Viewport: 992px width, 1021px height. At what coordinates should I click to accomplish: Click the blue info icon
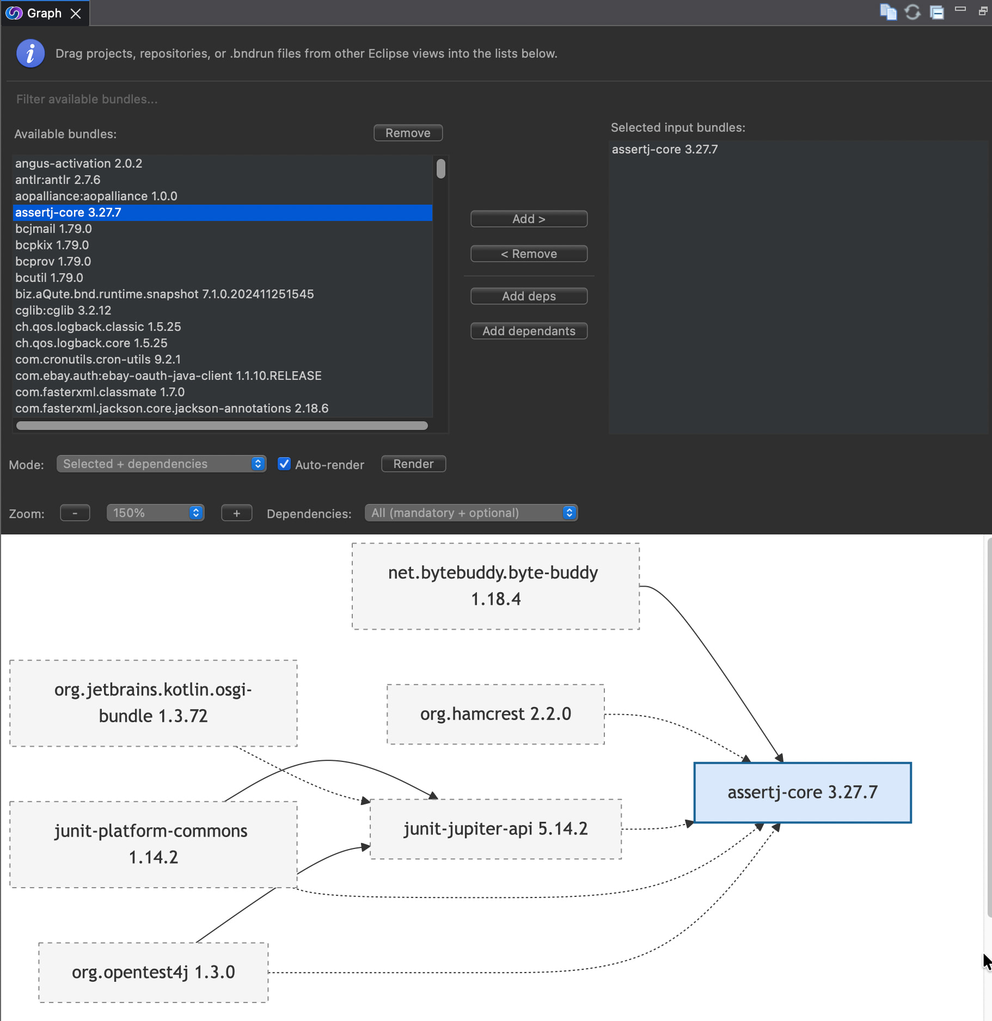[x=30, y=53]
